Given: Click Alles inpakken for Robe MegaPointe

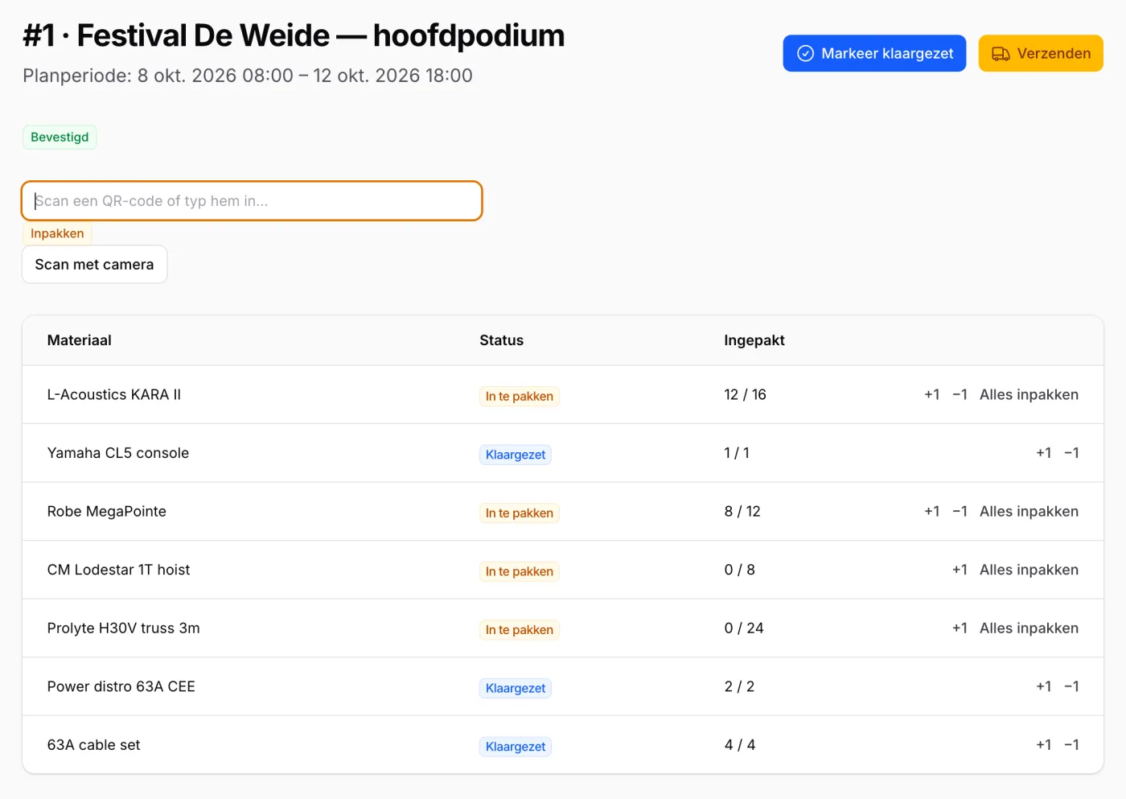Looking at the screenshot, I should click(x=1029, y=512).
